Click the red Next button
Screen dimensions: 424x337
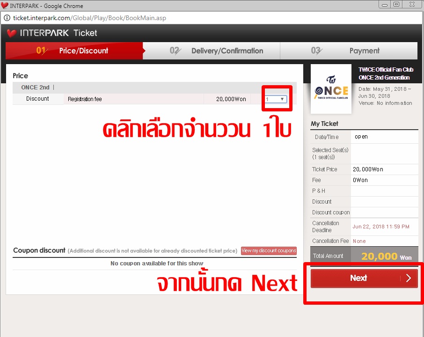364,278
